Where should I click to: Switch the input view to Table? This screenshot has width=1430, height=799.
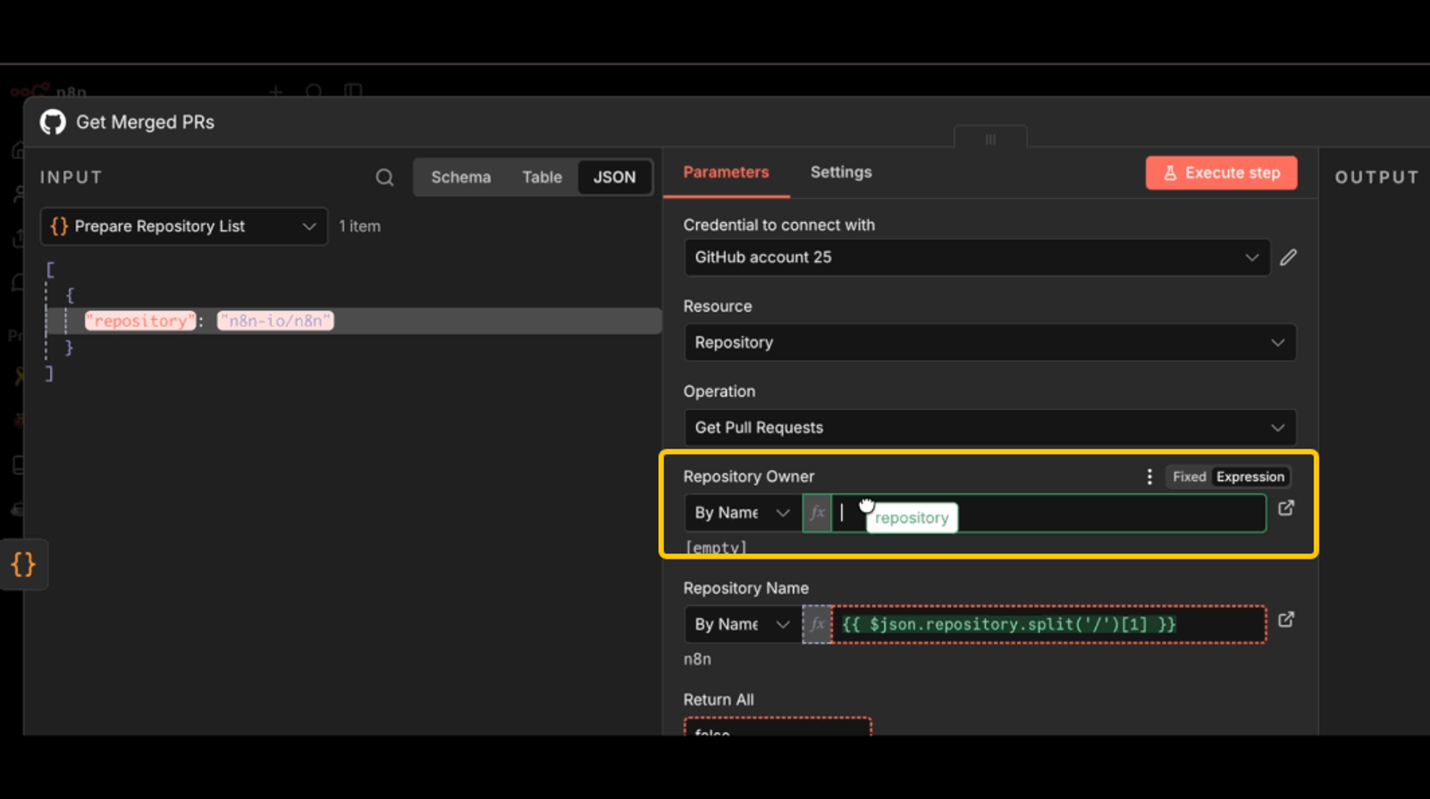tap(542, 177)
